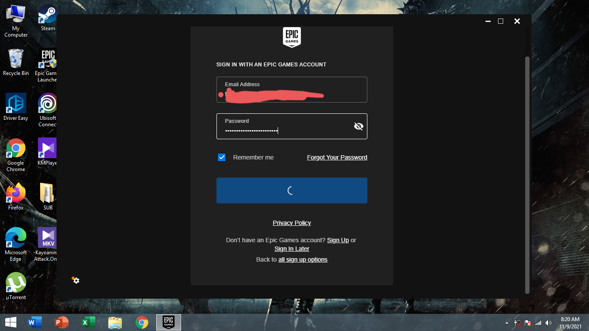This screenshot has width=589, height=331.
Task: Select the Ubisoft Connect desktop shortcut
Action: pyautogui.click(x=47, y=110)
